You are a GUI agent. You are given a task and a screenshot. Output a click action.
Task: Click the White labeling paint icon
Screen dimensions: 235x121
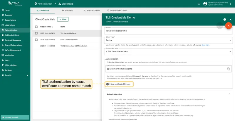coord(3,65)
